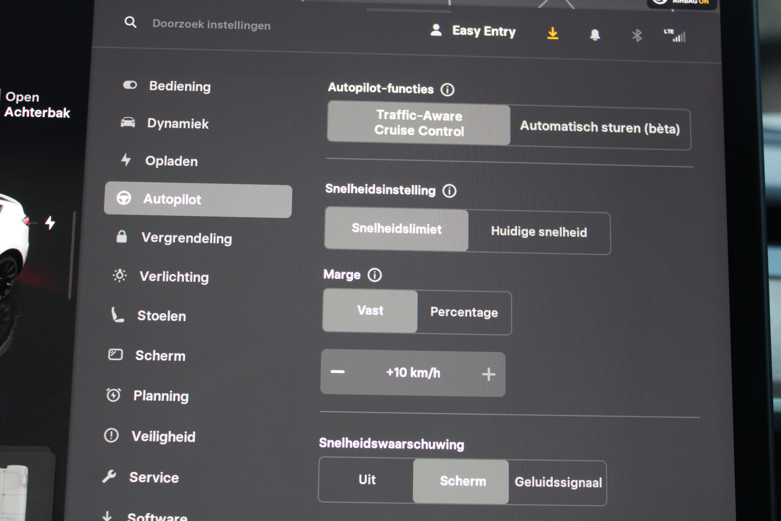The image size is (781, 521).
Task: Open notifications via the bell icon
Action: 595,35
